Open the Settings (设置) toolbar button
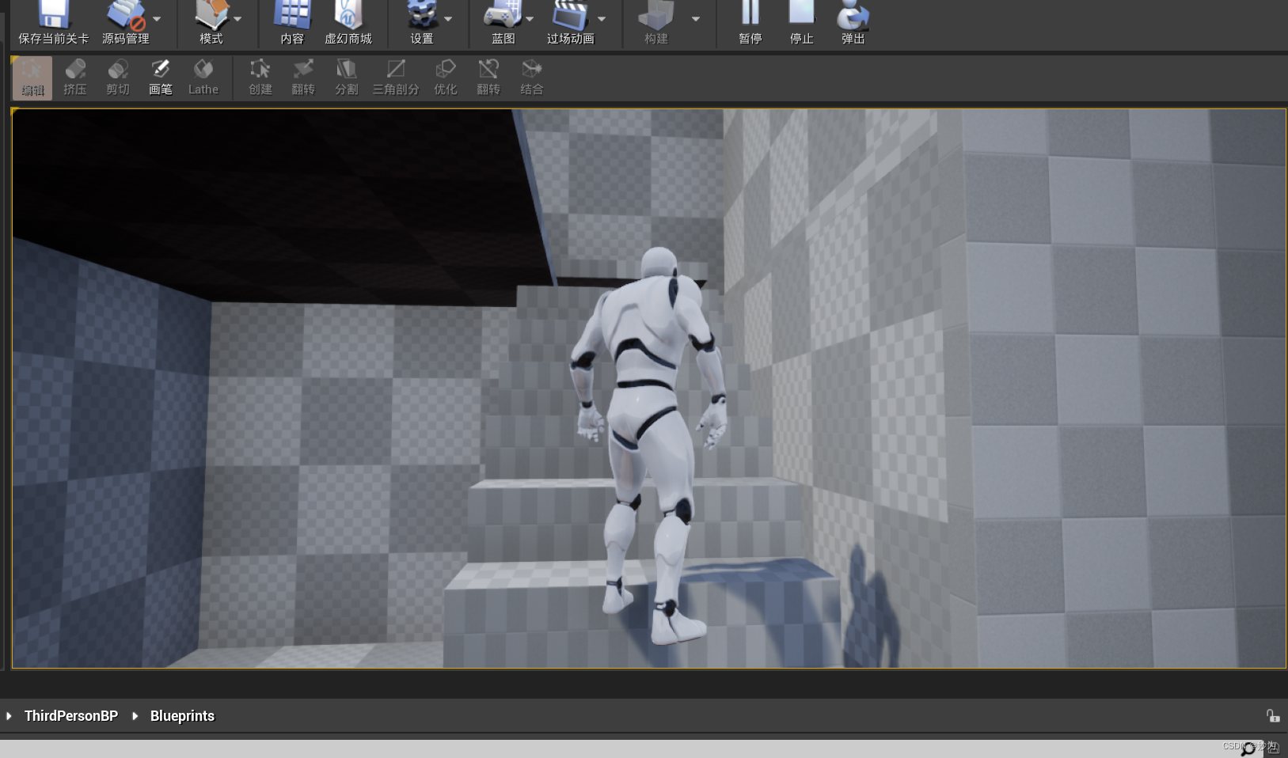The image size is (1288, 758). [x=421, y=22]
